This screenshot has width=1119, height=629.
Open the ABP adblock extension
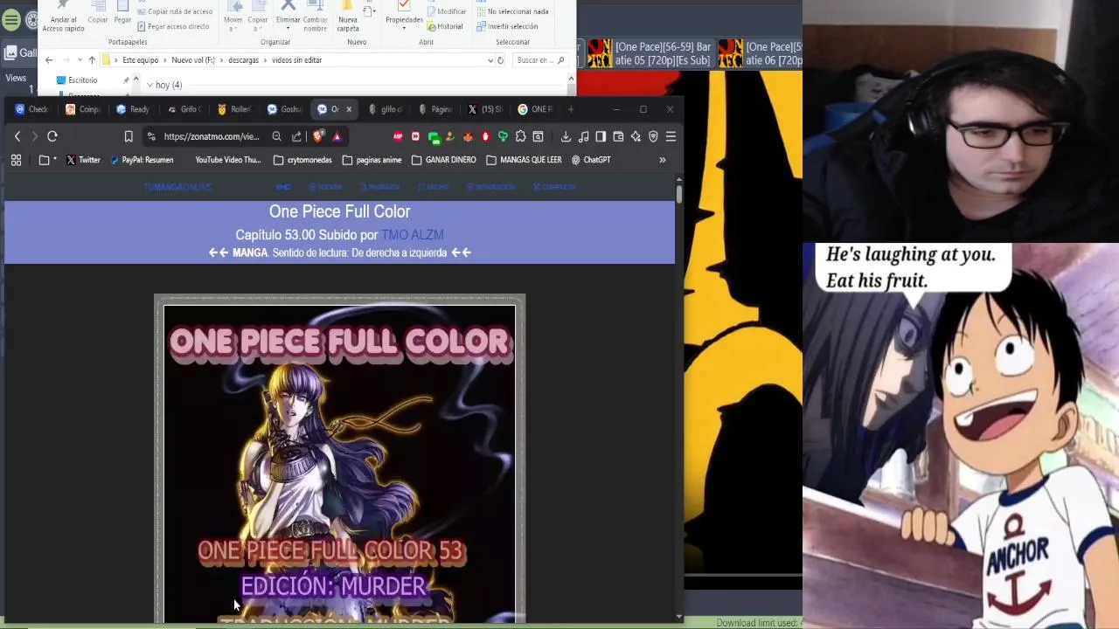(x=398, y=136)
